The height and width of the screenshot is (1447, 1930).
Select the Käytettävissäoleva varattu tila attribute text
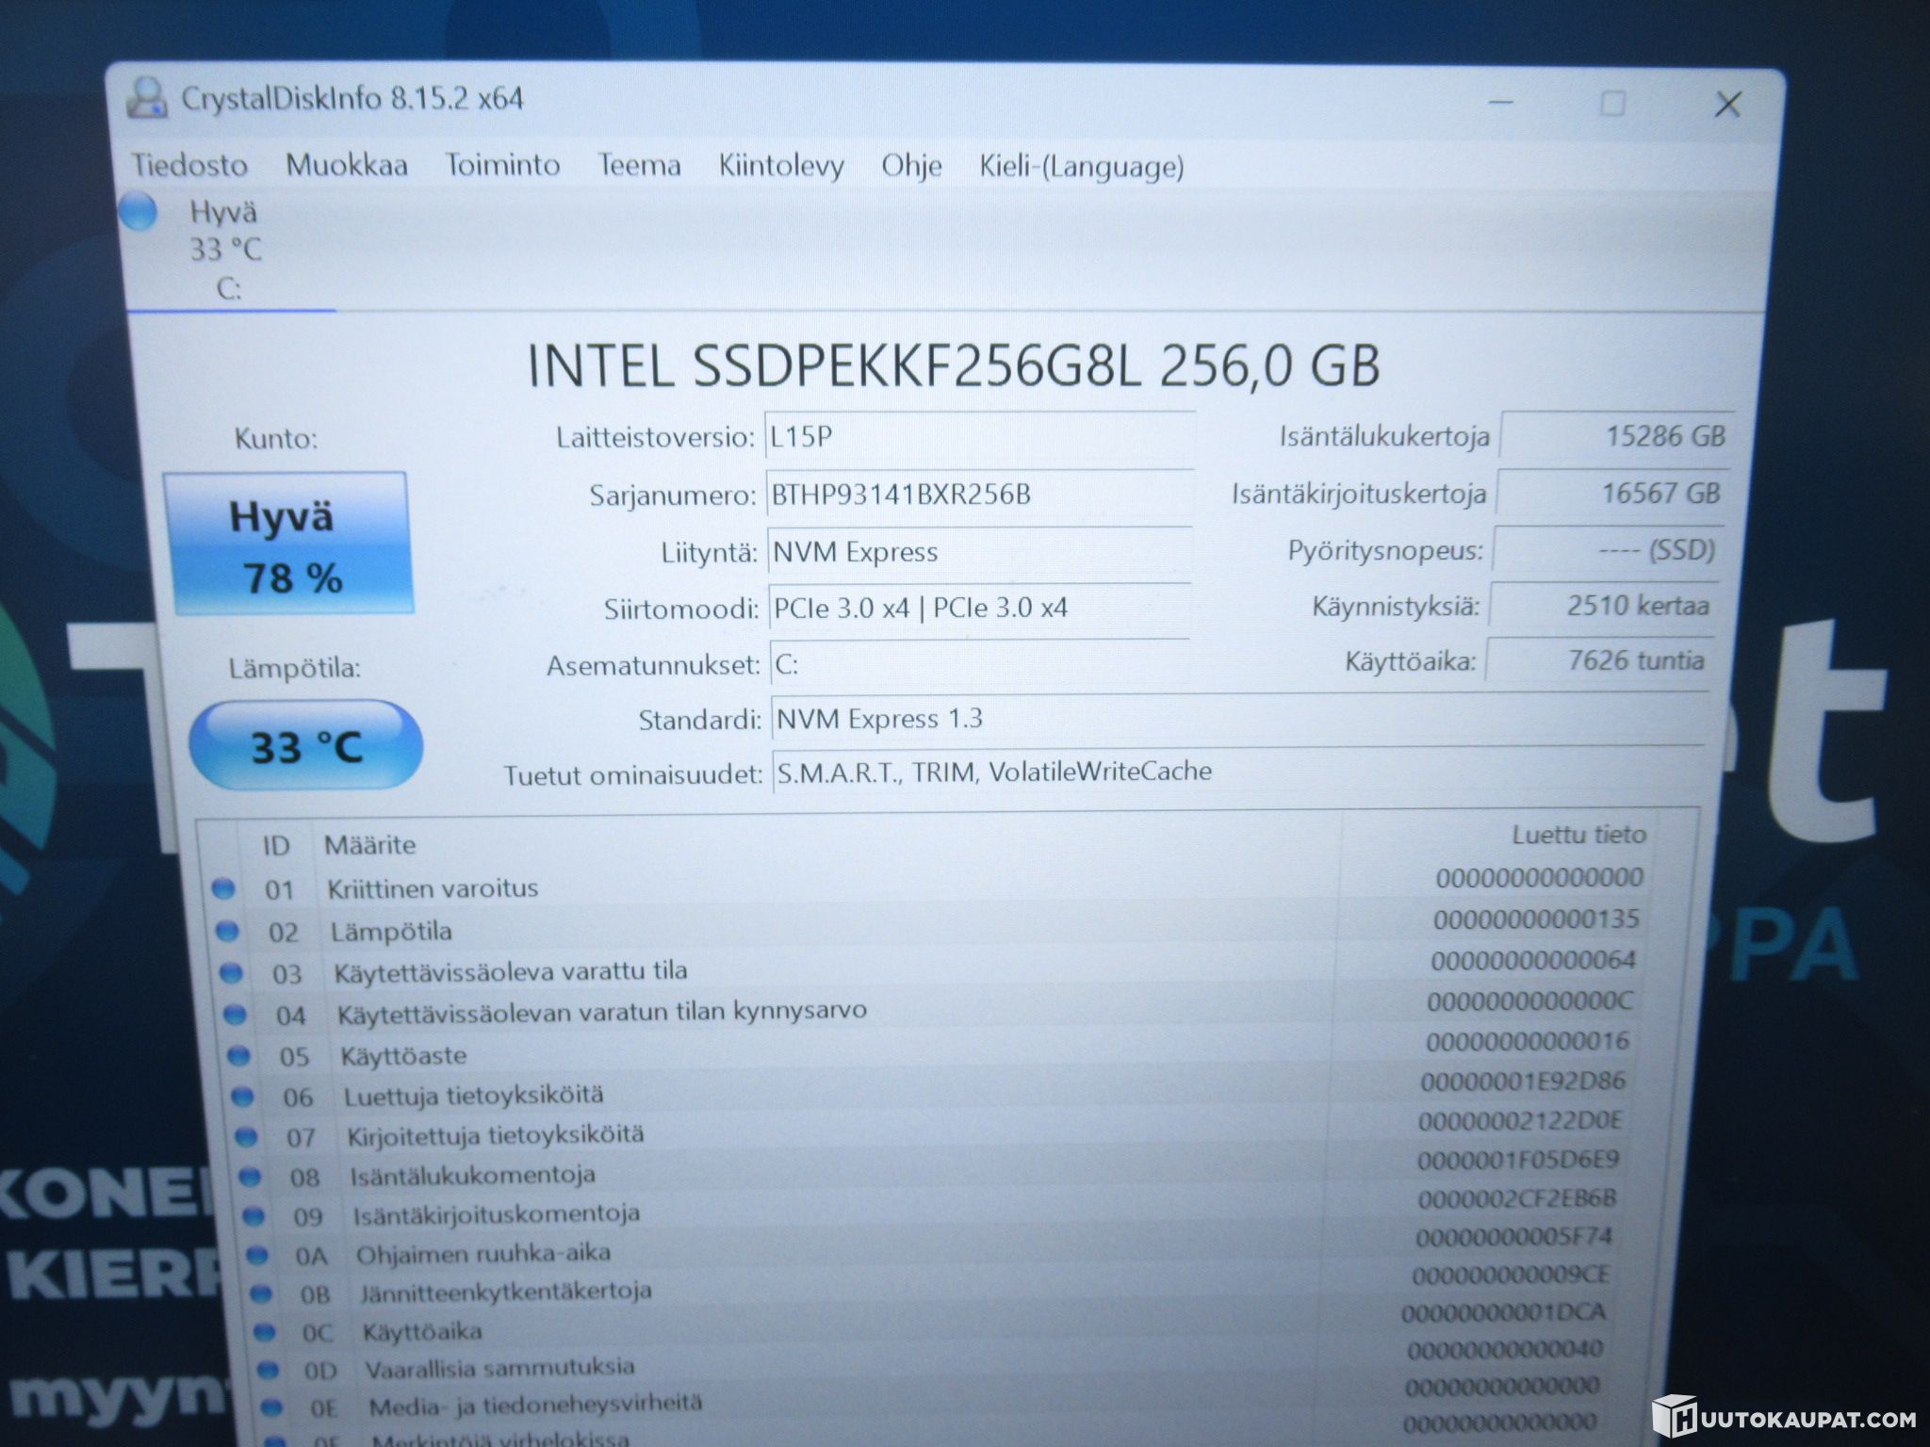(511, 971)
